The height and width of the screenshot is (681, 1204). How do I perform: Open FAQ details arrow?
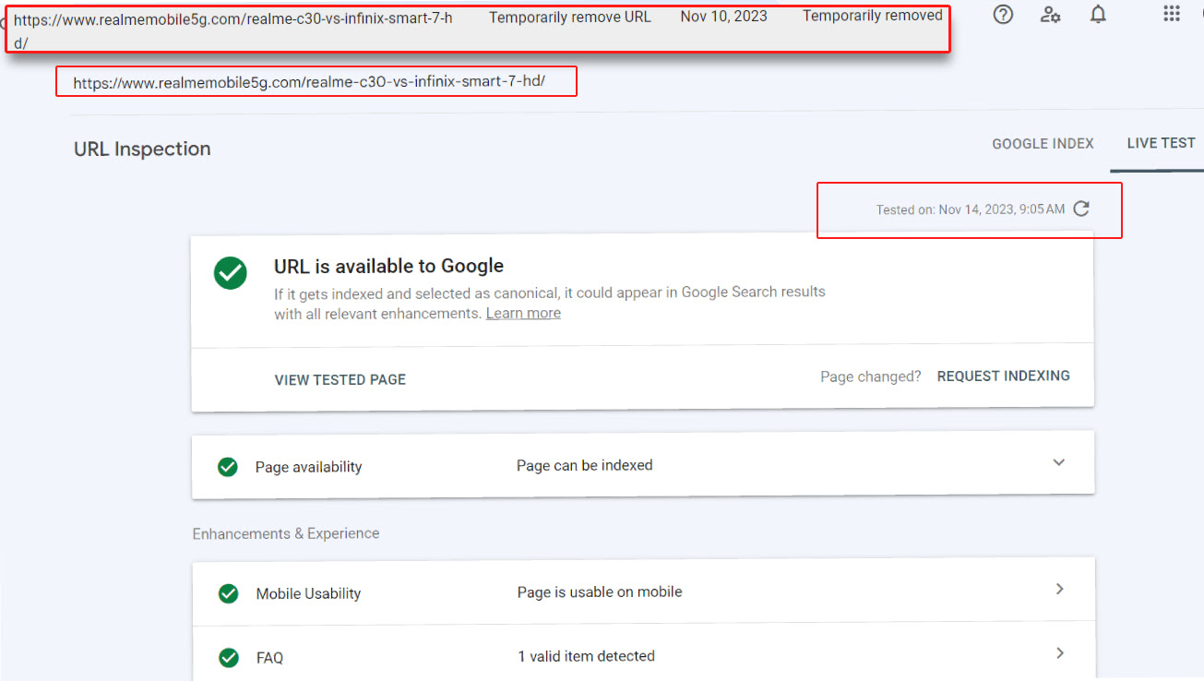click(x=1059, y=653)
